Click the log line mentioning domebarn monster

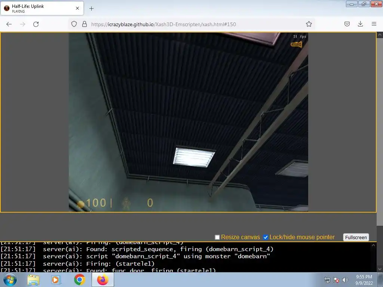pyautogui.click(x=135, y=256)
